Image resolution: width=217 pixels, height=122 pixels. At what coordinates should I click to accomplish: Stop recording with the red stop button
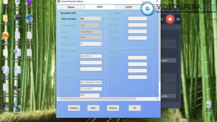[170, 19]
